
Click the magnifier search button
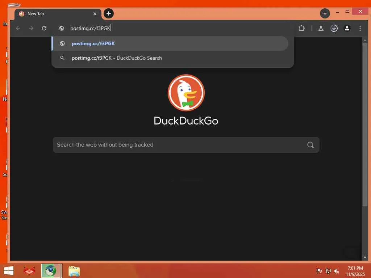[x=310, y=145]
